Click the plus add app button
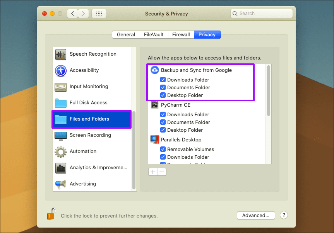Viewport: 334px width, 233px height. (x=153, y=172)
